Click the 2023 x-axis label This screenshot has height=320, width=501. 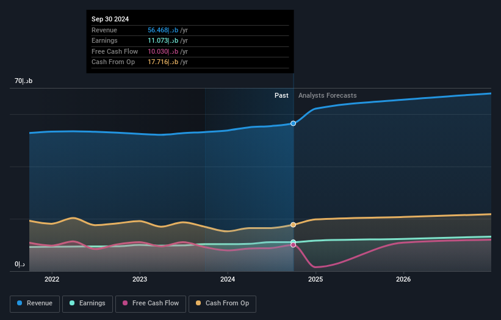coord(140,280)
